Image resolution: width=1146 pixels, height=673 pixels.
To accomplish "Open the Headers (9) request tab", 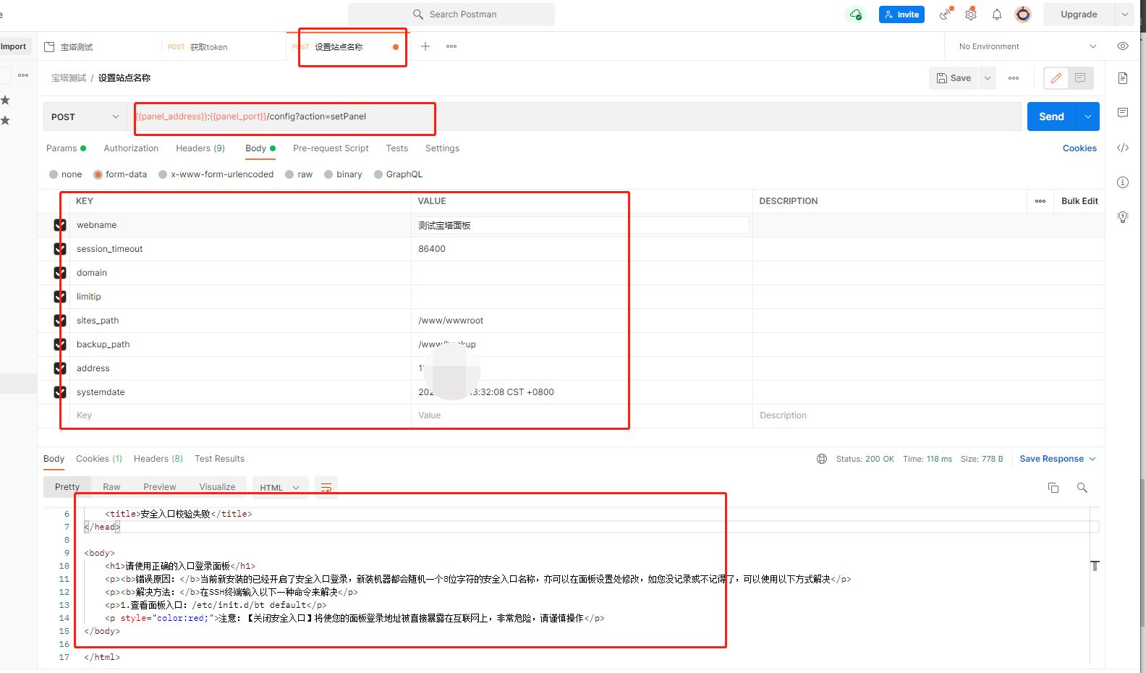I will pyautogui.click(x=200, y=148).
